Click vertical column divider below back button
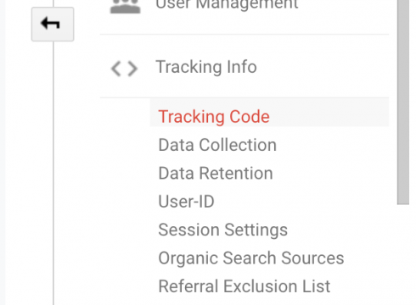The height and width of the screenshot is (305, 416). click(53, 173)
